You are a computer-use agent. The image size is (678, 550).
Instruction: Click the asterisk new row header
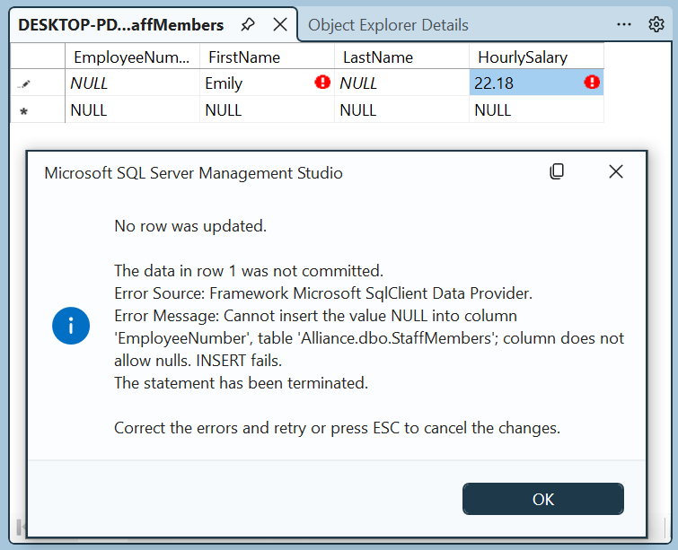pos(38,109)
